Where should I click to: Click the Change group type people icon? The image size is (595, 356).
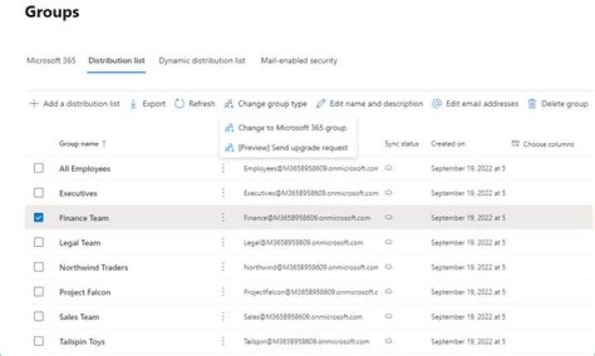click(x=229, y=103)
